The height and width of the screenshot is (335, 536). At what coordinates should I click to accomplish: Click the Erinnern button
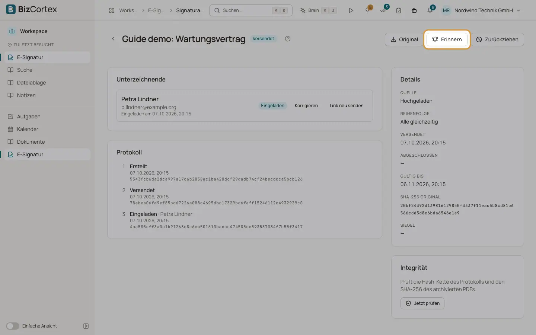coord(447,39)
